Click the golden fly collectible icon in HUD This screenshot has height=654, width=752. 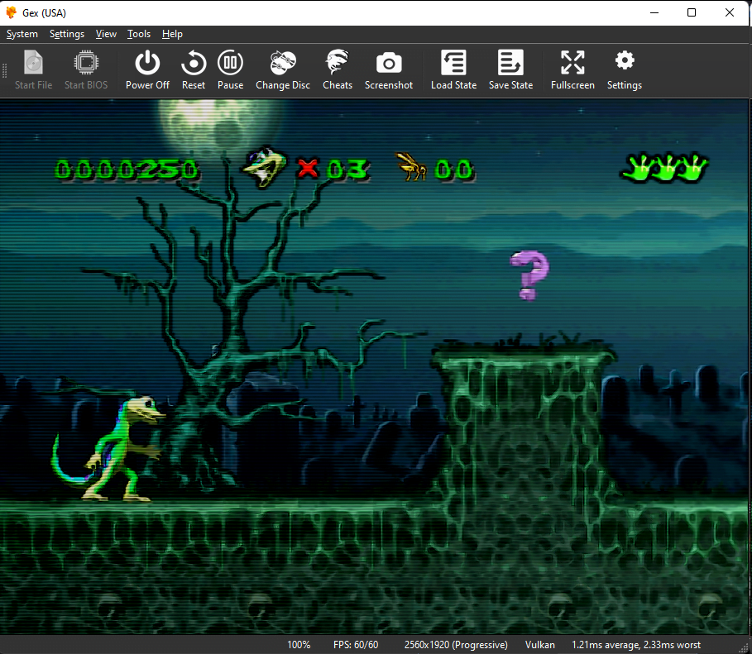coord(411,166)
